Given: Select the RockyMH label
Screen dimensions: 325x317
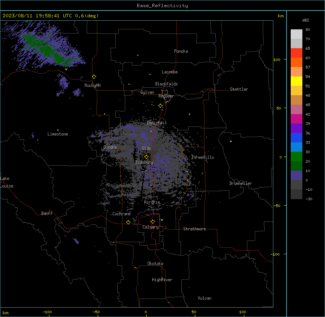Looking at the screenshot, I should pos(92,85).
